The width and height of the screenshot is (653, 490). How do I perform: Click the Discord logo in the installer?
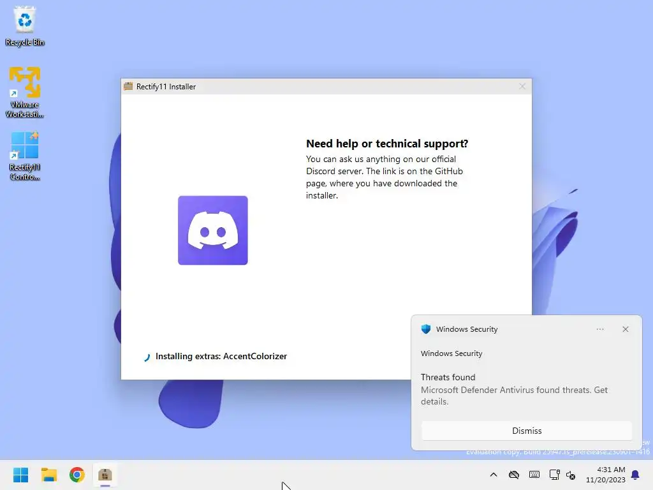click(213, 230)
